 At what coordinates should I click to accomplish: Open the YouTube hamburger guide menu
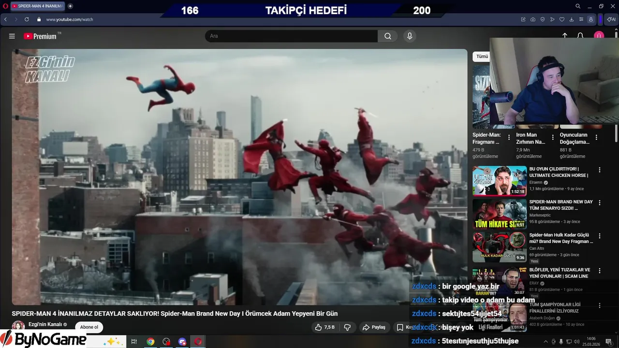[x=12, y=36]
